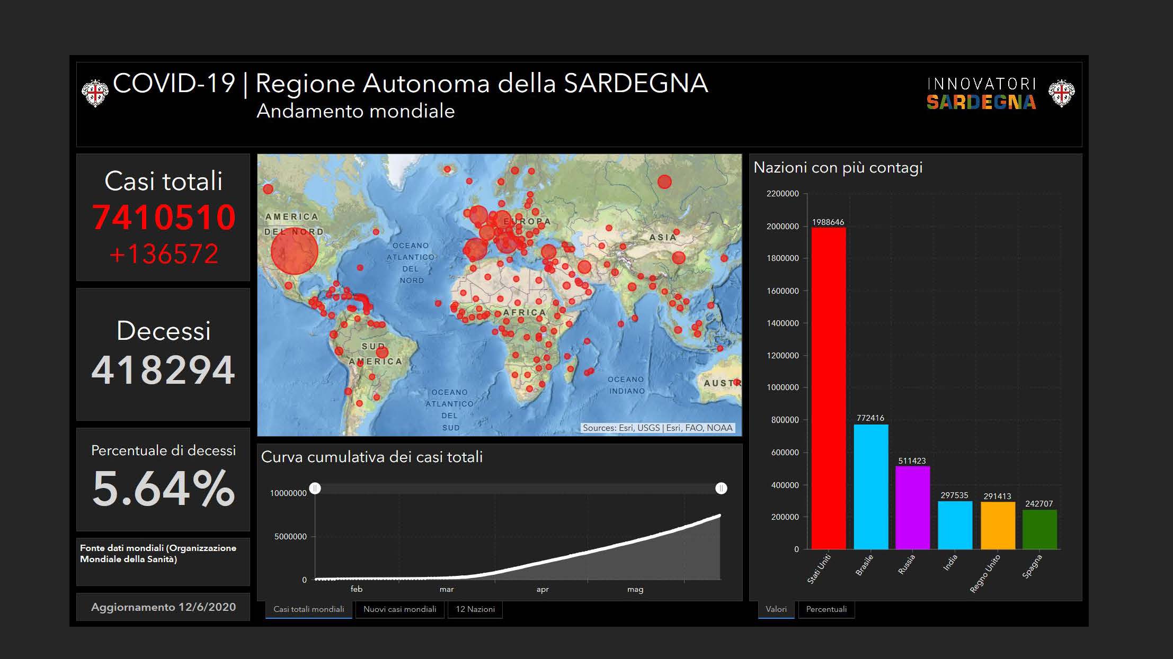Open the 12 Nazioni tab
The image size is (1173, 659).
pos(475,609)
